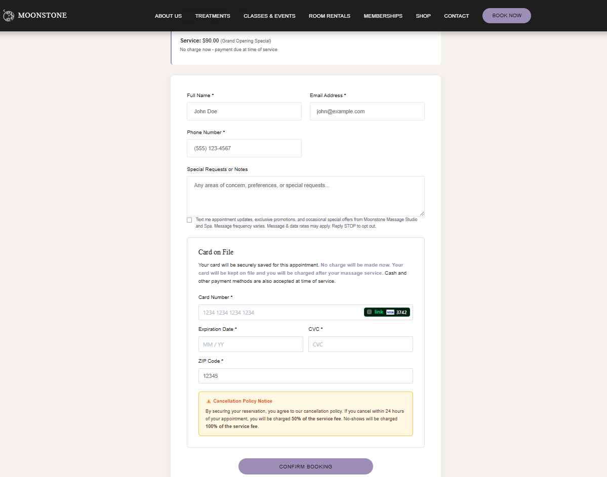Viewport: 607px width, 477px height.
Task: Focus the CVC field
Action: coord(360,344)
